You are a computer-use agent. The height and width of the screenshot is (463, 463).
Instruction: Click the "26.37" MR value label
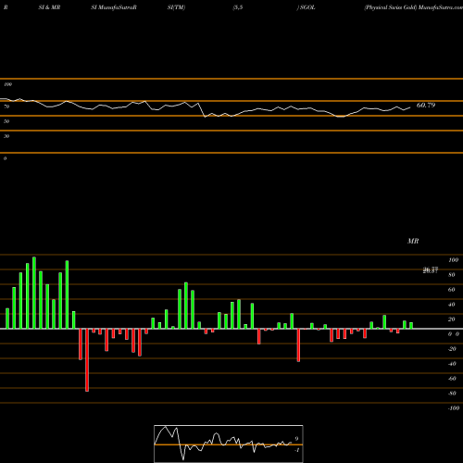click(431, 270)
